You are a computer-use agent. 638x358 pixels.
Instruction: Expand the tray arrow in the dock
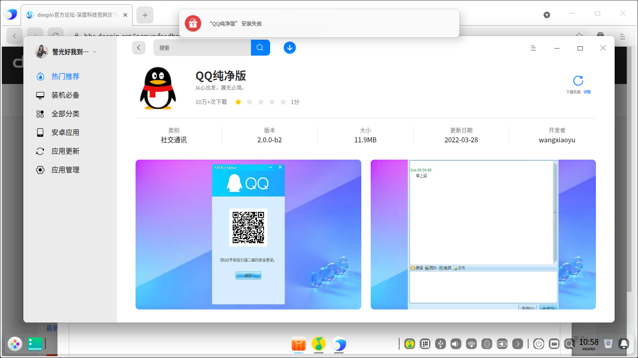(517, 344)
